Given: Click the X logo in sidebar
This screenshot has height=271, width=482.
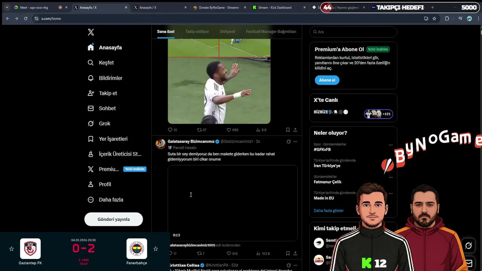Looking at the screenshot, I should [x=91, y=32].
